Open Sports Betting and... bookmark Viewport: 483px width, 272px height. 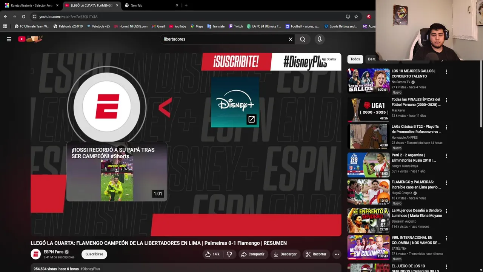click(340, 26)
